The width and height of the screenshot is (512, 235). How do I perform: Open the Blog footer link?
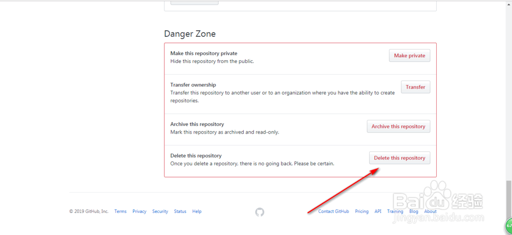[x=414, y=211]
